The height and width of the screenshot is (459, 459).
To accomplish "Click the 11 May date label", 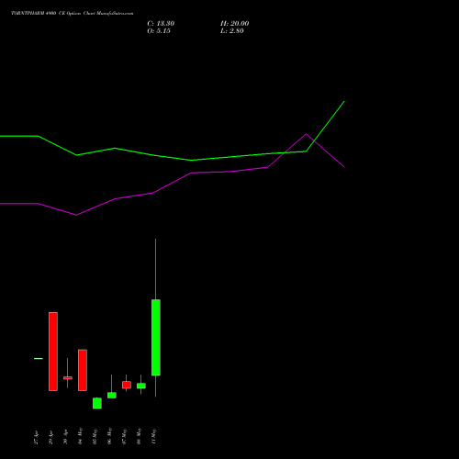I will tap(153, 436).
